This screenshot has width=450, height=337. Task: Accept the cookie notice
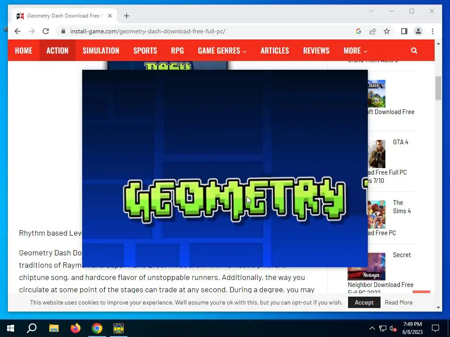pyautogui.click(x=364, y=302)
